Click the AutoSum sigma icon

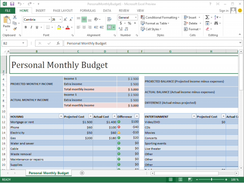(207, 18)
